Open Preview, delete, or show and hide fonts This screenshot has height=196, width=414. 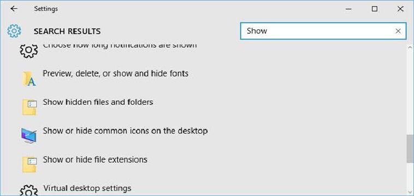(115, 73)
